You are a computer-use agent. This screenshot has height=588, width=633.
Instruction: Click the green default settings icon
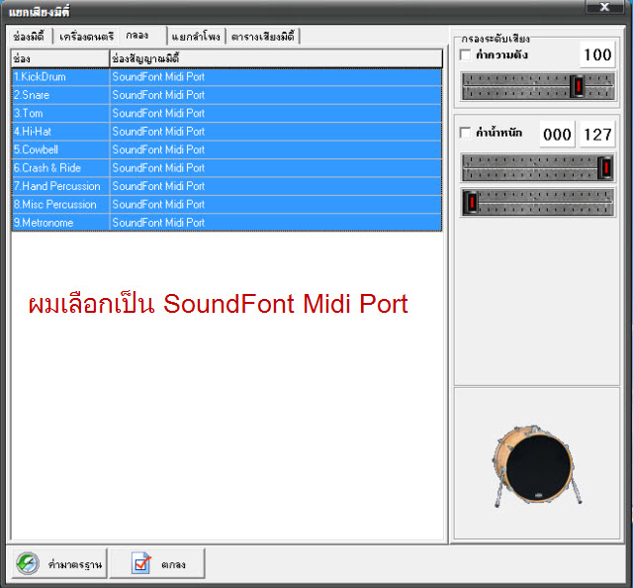point(28,563)
